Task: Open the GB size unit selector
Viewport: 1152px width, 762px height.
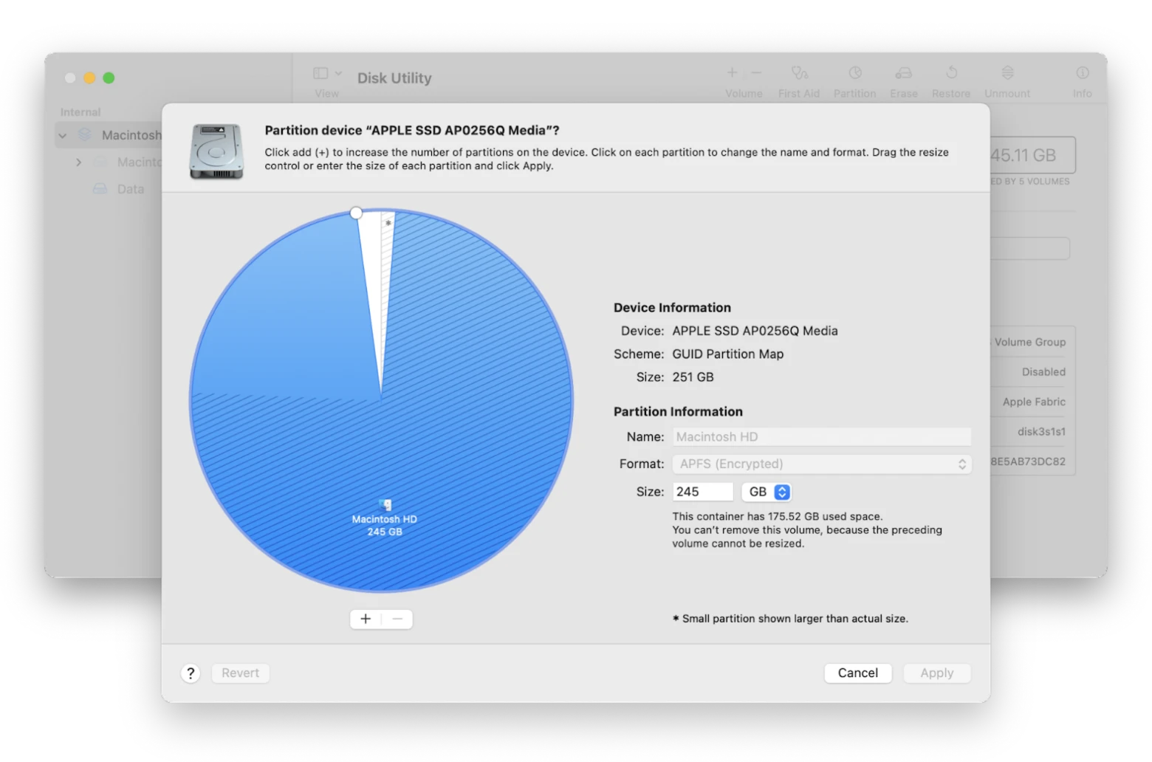Action: 767,492
